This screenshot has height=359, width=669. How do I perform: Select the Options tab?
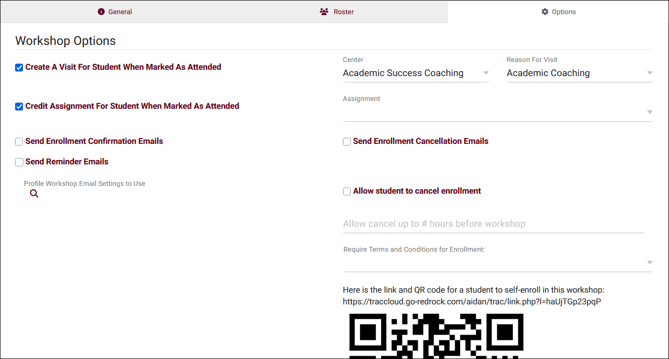click(558, 12)
